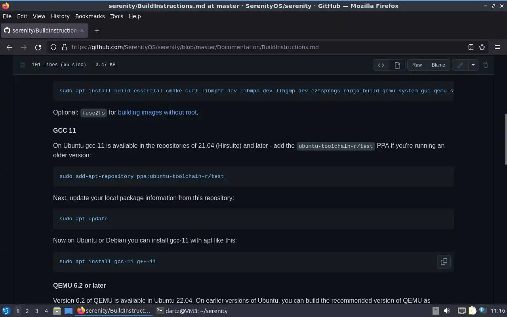Open a new browser tab
This screenshot has height=317, width=507.
click(97, 31)
